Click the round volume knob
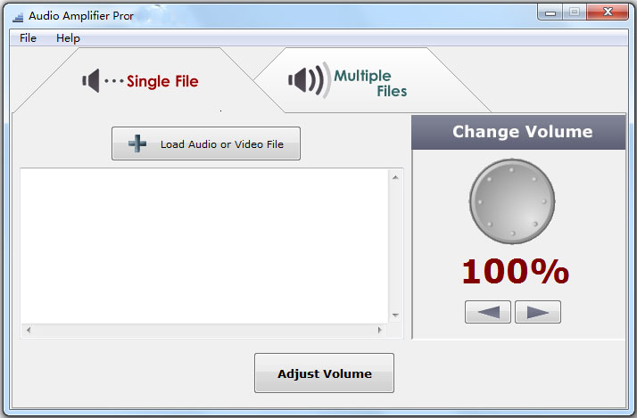 coord(512,201)
